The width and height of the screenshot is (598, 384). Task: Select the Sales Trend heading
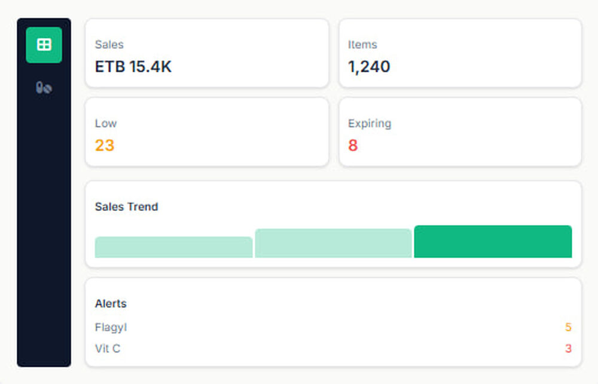(x=127, y=207)
